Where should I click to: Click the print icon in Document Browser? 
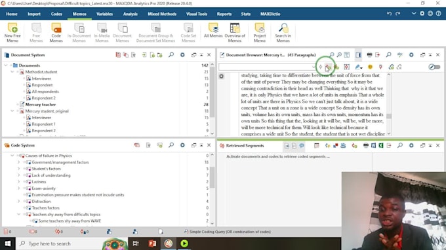click(369, 55)
